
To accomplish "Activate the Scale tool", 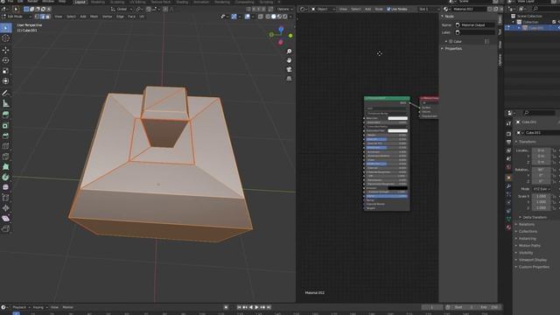I will tap(6, 71).
